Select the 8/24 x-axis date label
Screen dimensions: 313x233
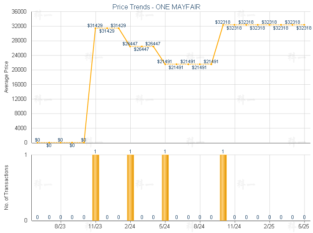[x=200, y=227]
